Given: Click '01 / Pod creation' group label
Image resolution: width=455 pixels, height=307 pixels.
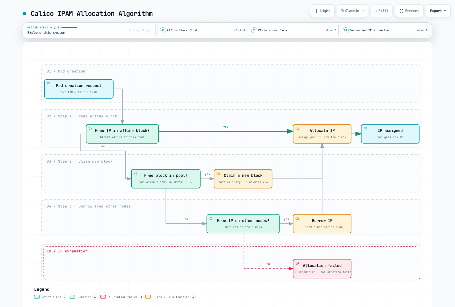Looking at the screenshot, I should pyautogui.click(x=66, y=71).
